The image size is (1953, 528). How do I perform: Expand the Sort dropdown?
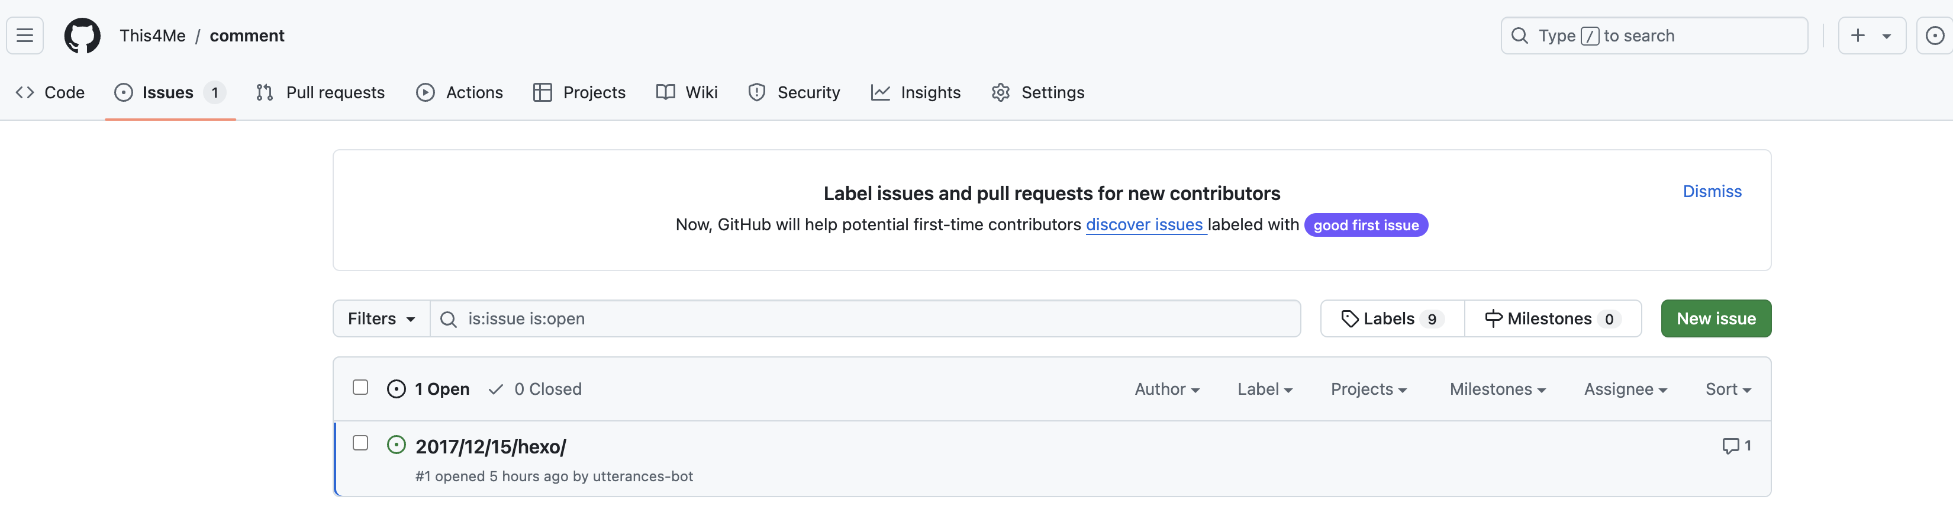(1728, 389)
